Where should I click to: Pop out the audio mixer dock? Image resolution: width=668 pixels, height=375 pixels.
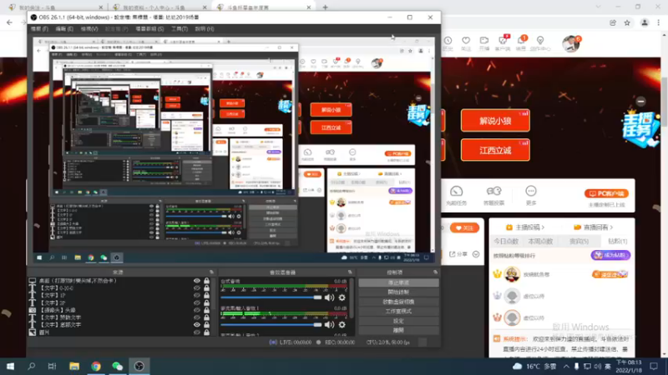tap(350, 272)
